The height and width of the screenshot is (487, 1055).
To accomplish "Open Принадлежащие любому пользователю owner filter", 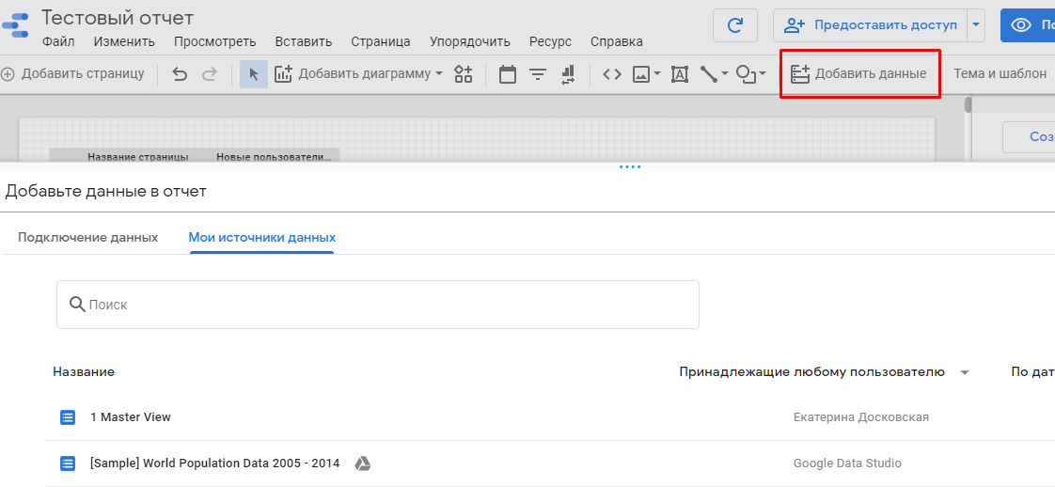I will pyautogui.click(x=825, y=372).
